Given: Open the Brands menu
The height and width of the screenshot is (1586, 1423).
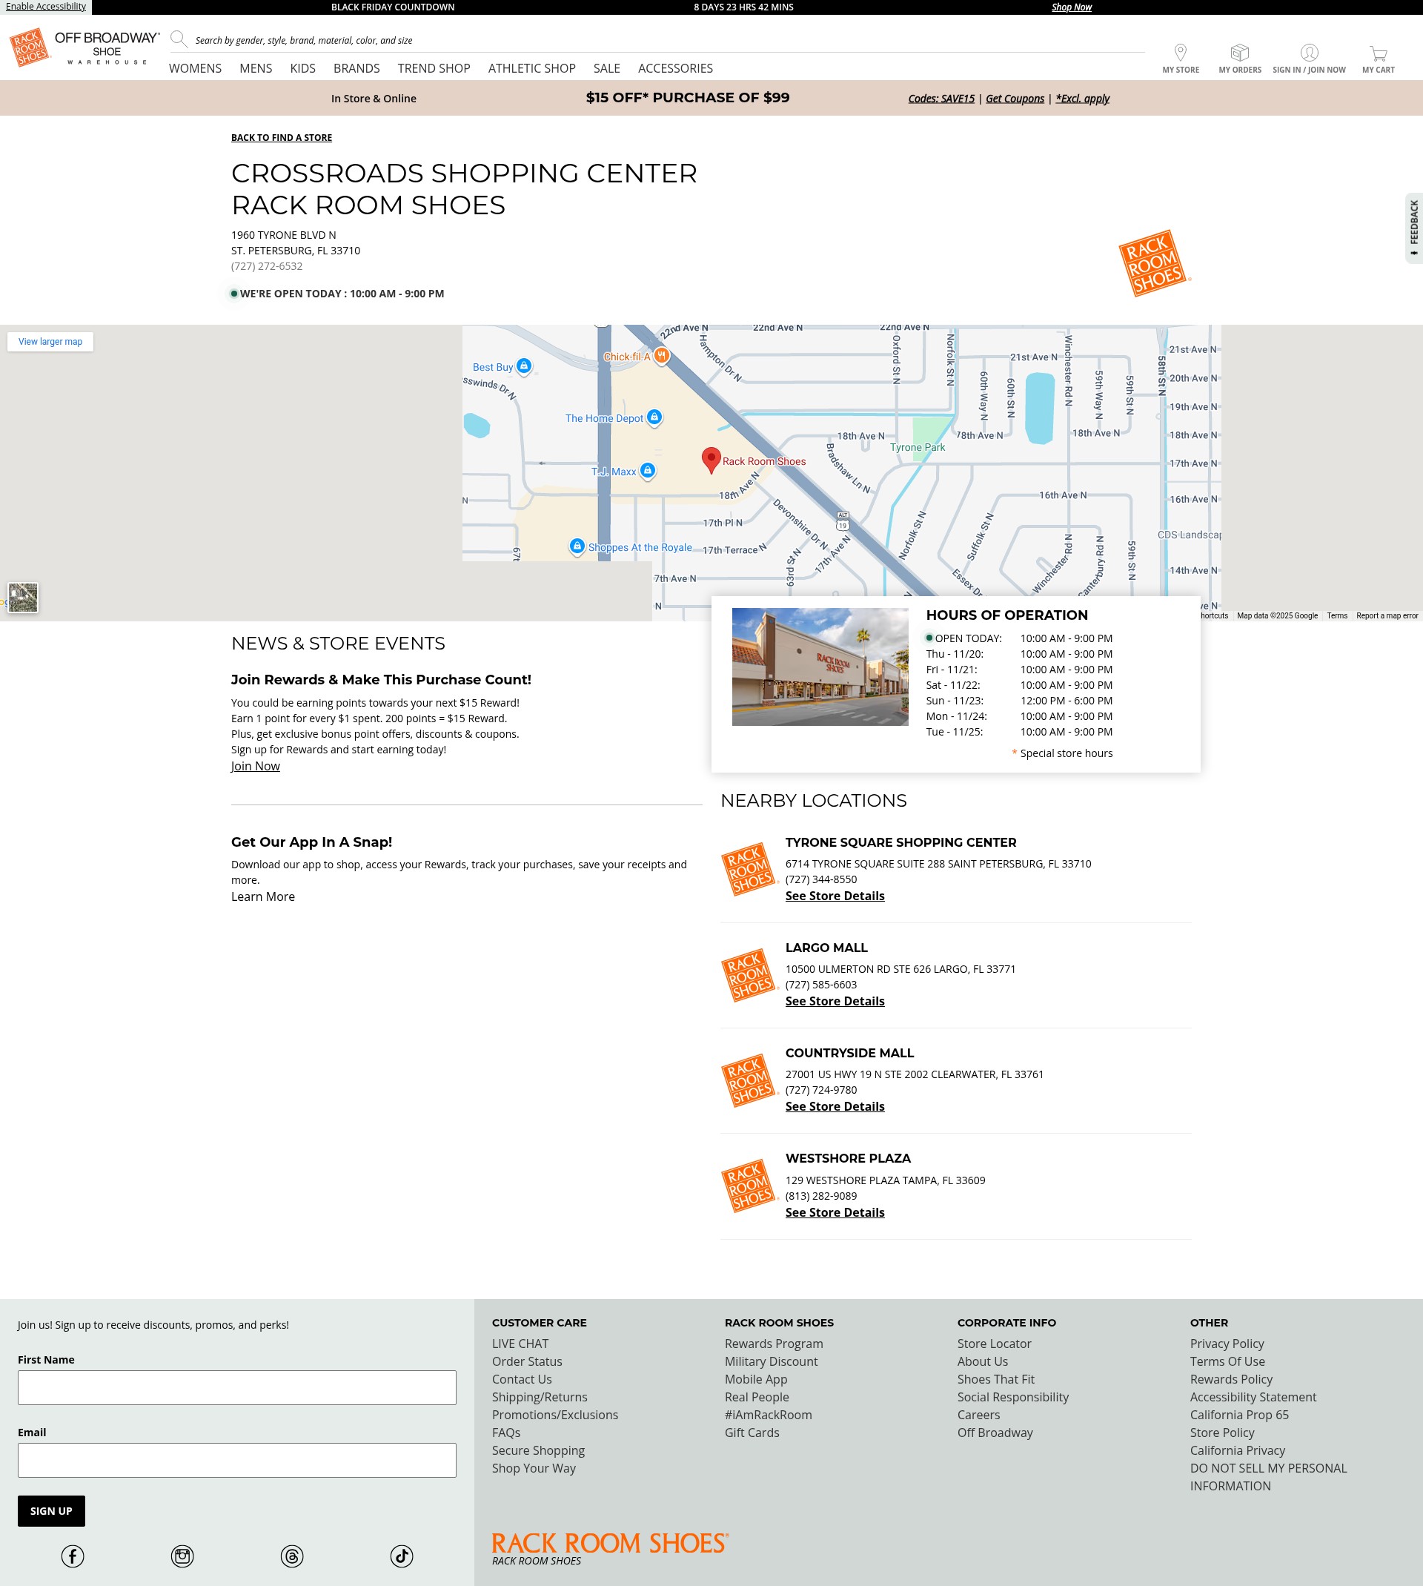Looking at the screenshot, I should tap(356, 68).
